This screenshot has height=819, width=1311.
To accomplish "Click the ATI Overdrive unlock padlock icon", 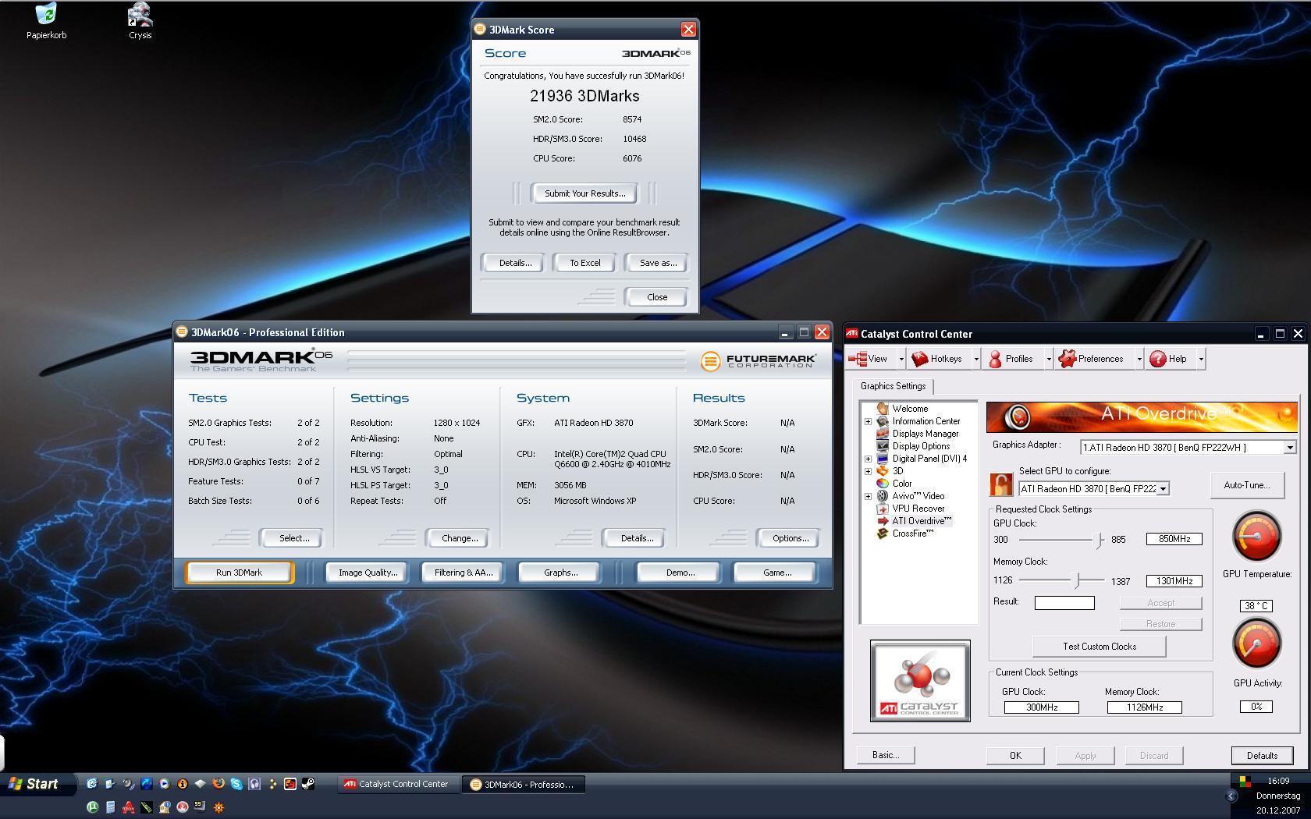I will click(1001, 484).
